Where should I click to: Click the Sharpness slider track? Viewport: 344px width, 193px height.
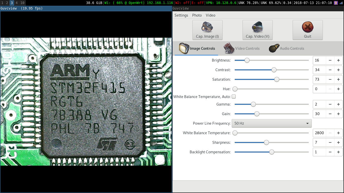point(271,142)
